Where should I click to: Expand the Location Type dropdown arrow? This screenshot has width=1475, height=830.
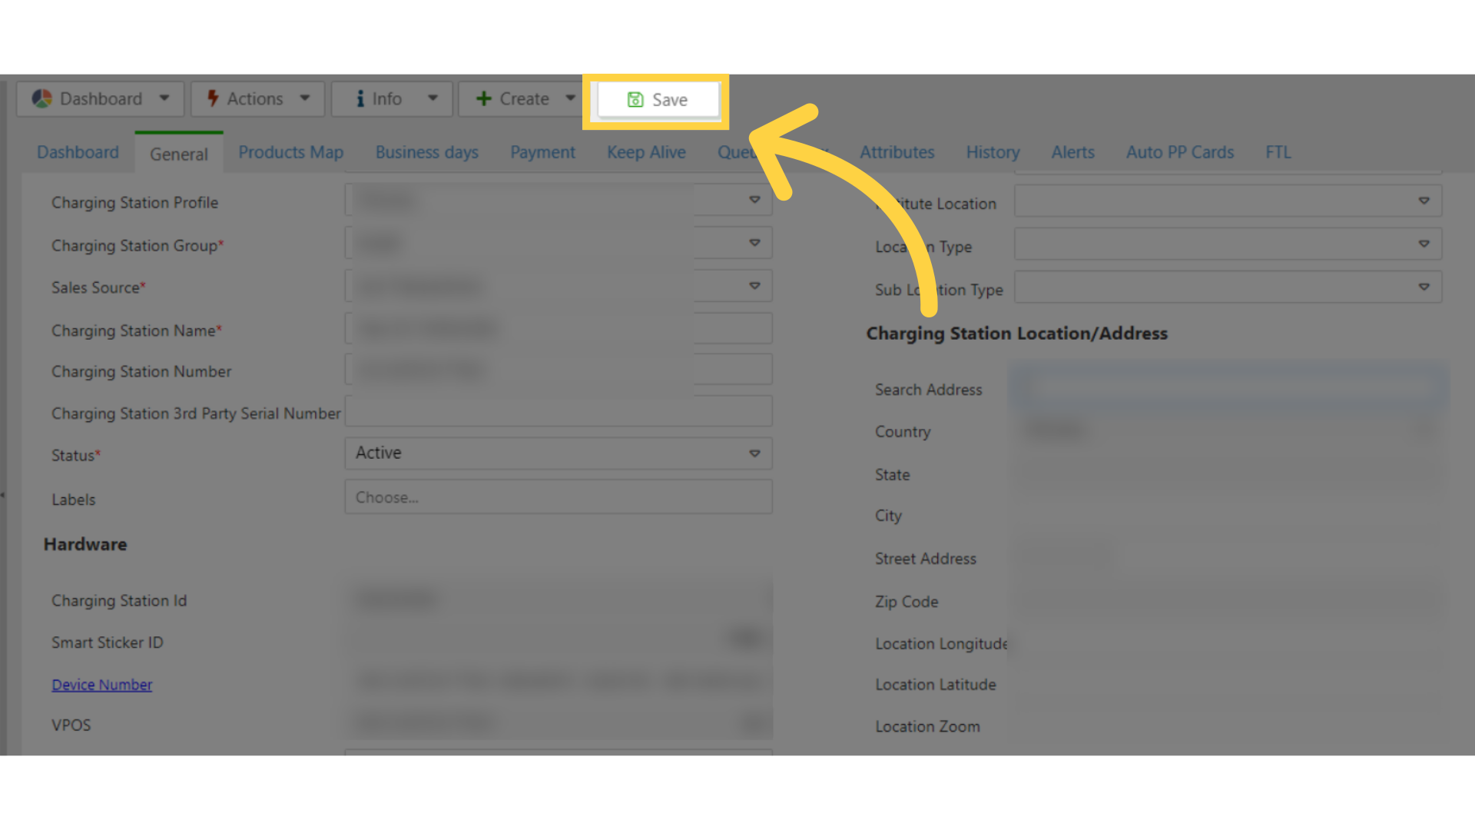pos(1423,244)
